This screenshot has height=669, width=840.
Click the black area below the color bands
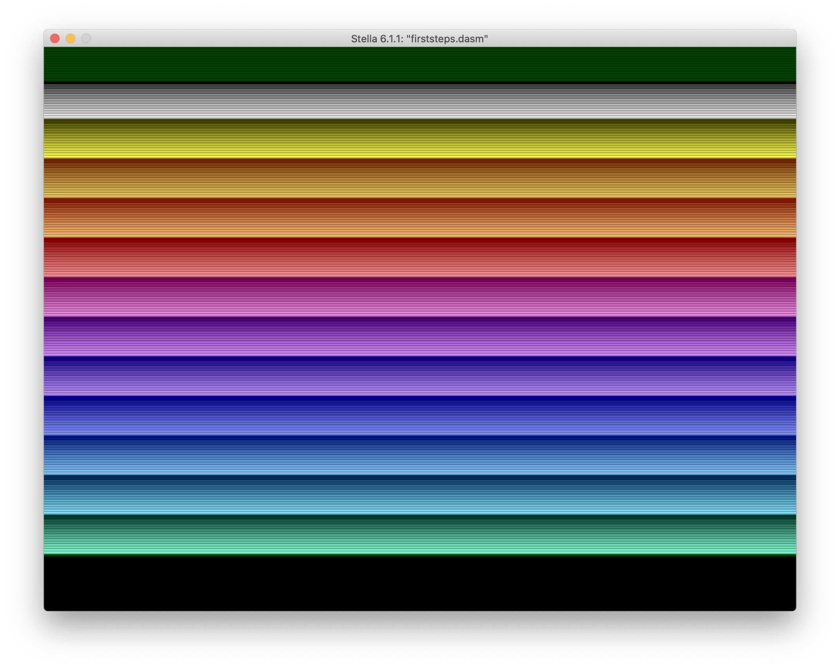tap(420, 584)
